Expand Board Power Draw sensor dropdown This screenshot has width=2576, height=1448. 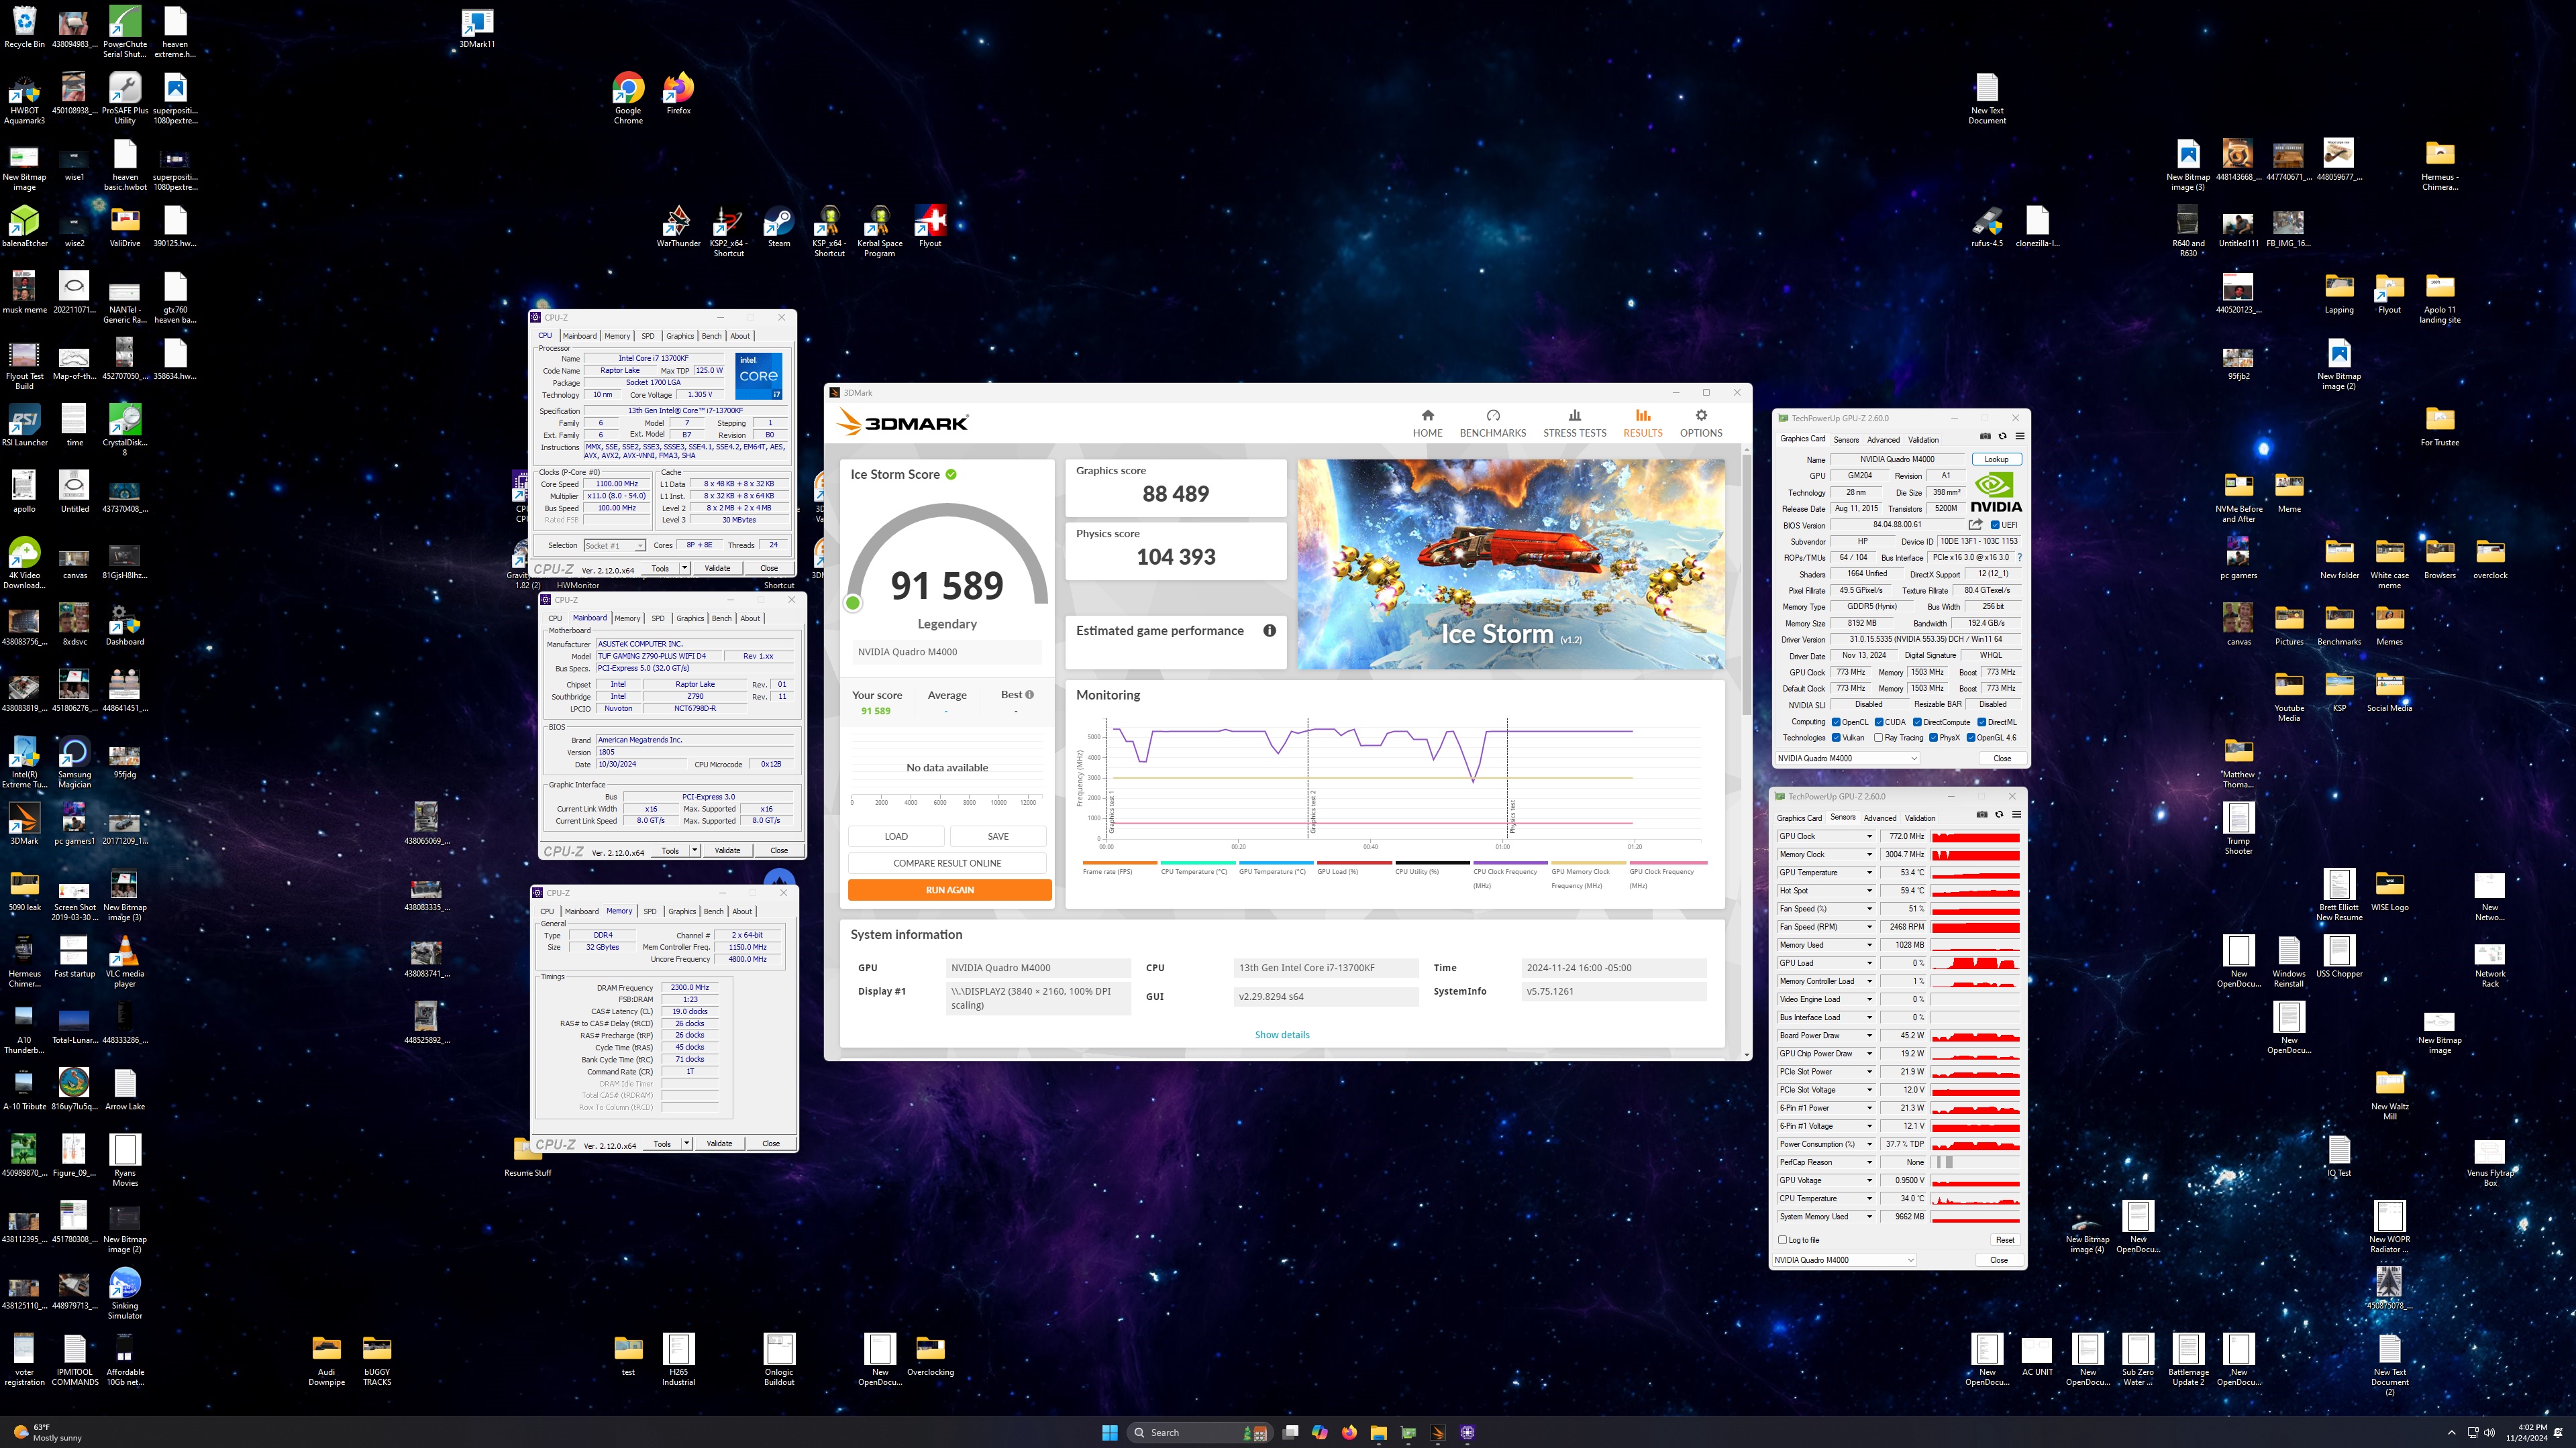tap(1869, 1036)
